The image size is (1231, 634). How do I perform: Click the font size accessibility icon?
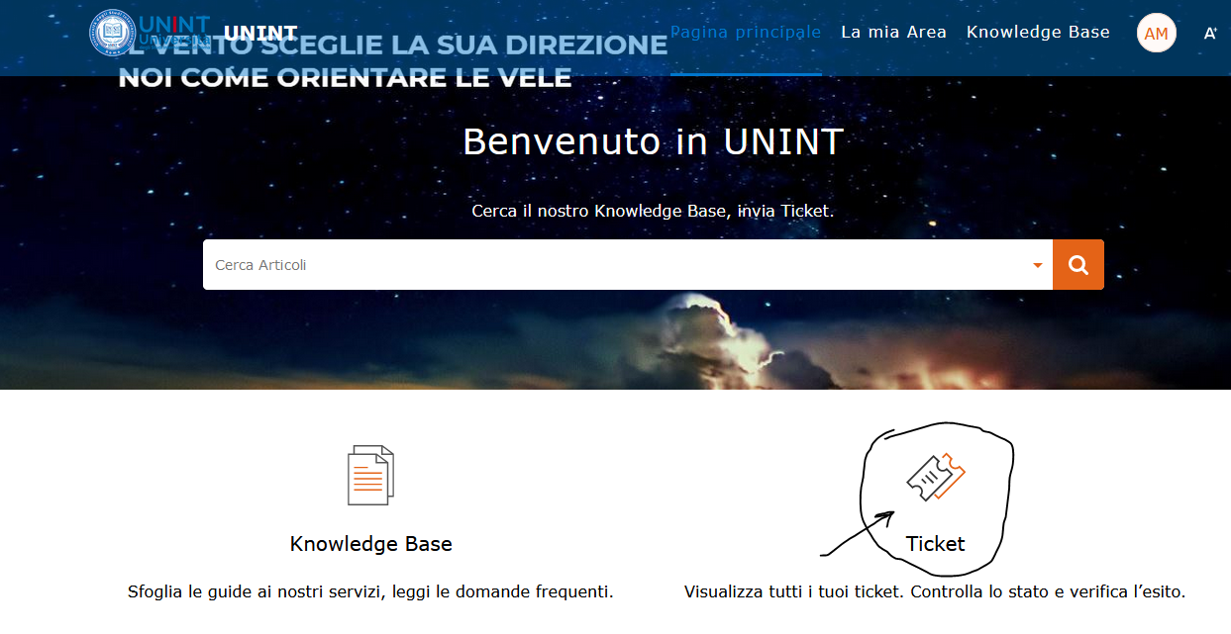point(1210,34)
